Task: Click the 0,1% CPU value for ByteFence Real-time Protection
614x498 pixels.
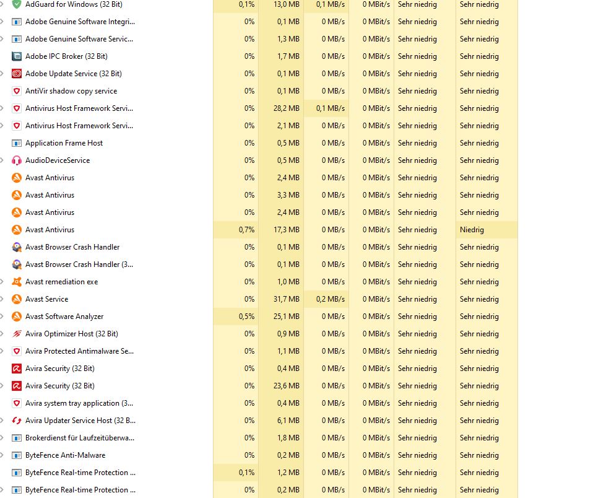Action: [246, 473]
